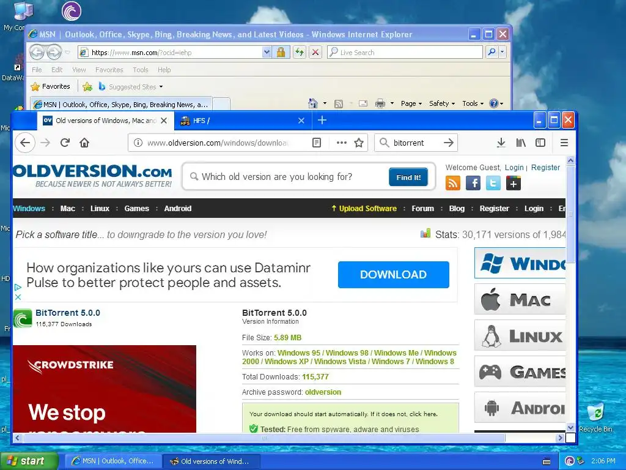The image size is (626, 470).
Task: Click the IE security lock icon
Action: (x=281, y=52)
